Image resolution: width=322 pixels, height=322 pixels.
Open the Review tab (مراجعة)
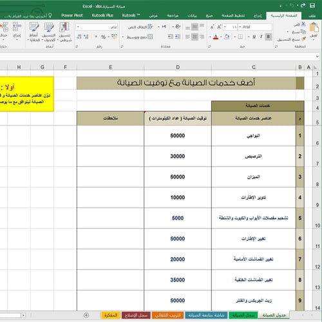tap(173, 15)
